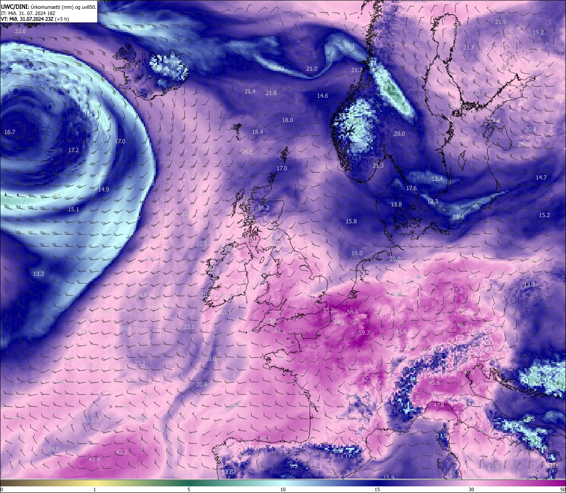566x493 pixels.
Task: Click the 22.6 value below the legend box
Action: click(x=20, y=31)
